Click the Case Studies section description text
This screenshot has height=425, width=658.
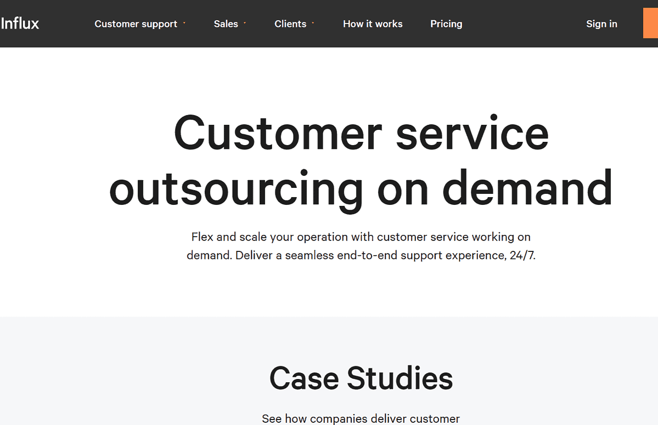361,418
